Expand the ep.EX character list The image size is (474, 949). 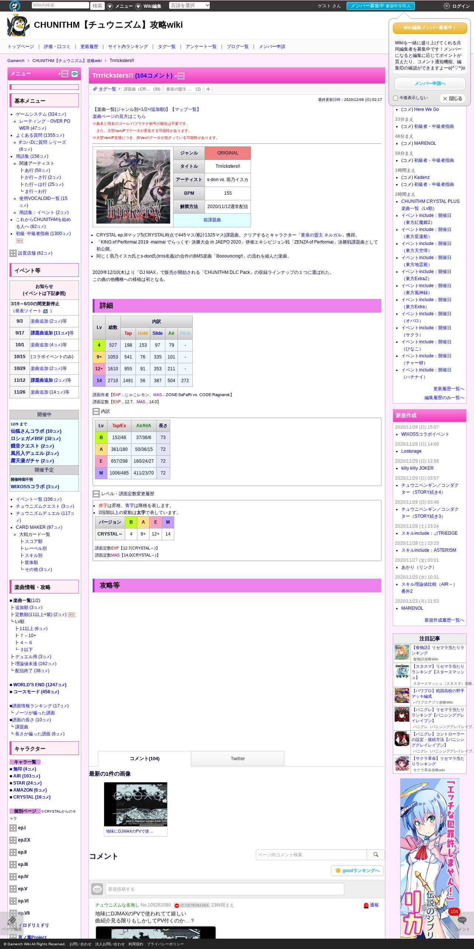13,840
